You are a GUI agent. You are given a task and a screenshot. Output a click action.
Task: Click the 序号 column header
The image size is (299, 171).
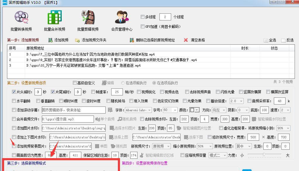pos(16,48)
